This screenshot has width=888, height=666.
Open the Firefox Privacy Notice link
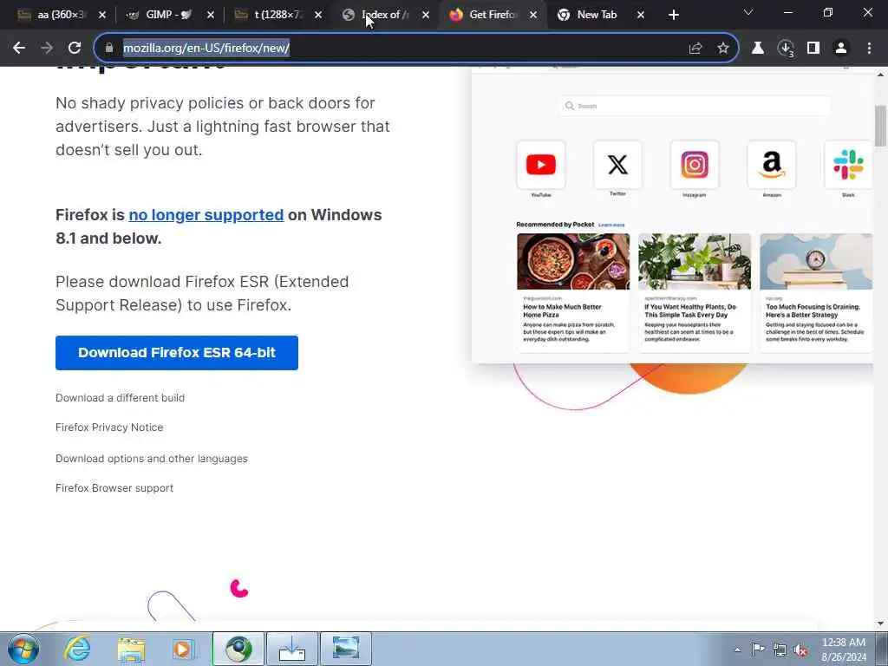pyautogui.click(x=109, y=428)
